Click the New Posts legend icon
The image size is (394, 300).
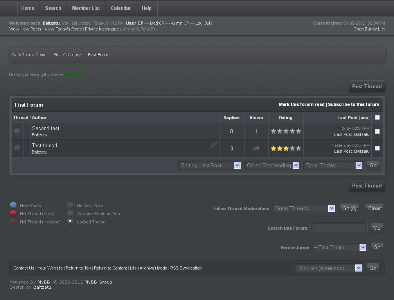click(13, 205)
